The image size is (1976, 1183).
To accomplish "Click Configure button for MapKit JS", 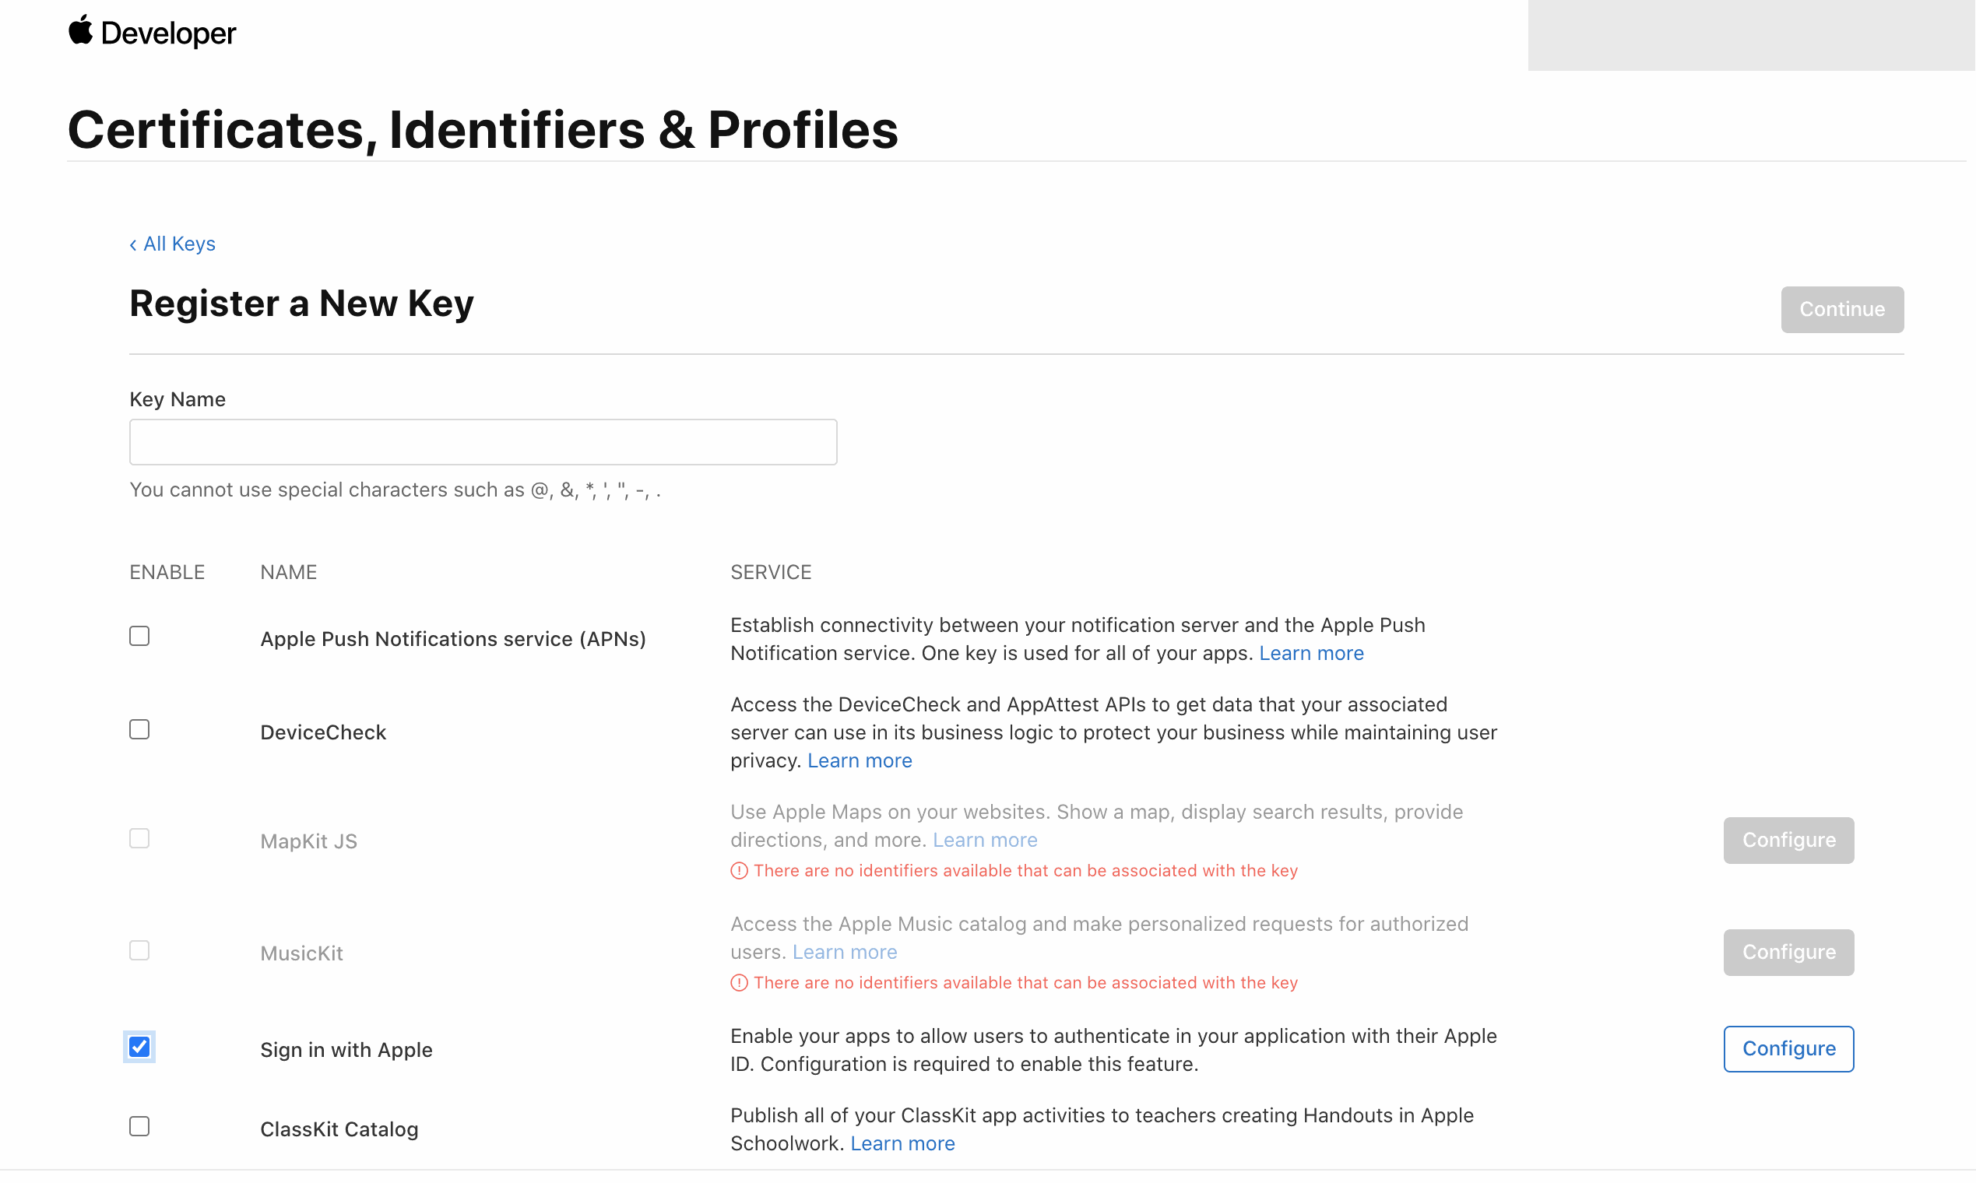I will tap(1788, 841).
